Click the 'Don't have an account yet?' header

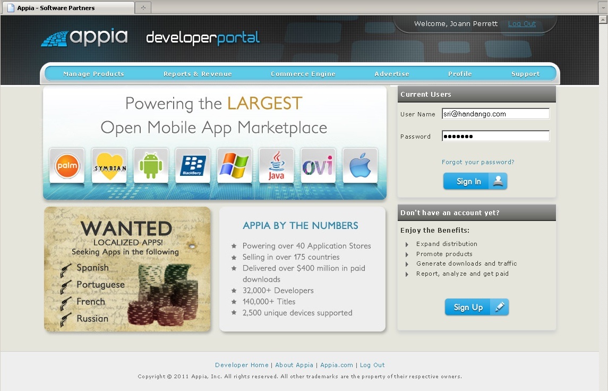tap(476, 212)
